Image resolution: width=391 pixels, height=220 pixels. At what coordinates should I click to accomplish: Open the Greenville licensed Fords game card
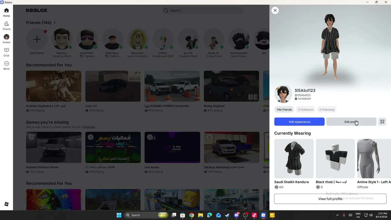172,92
